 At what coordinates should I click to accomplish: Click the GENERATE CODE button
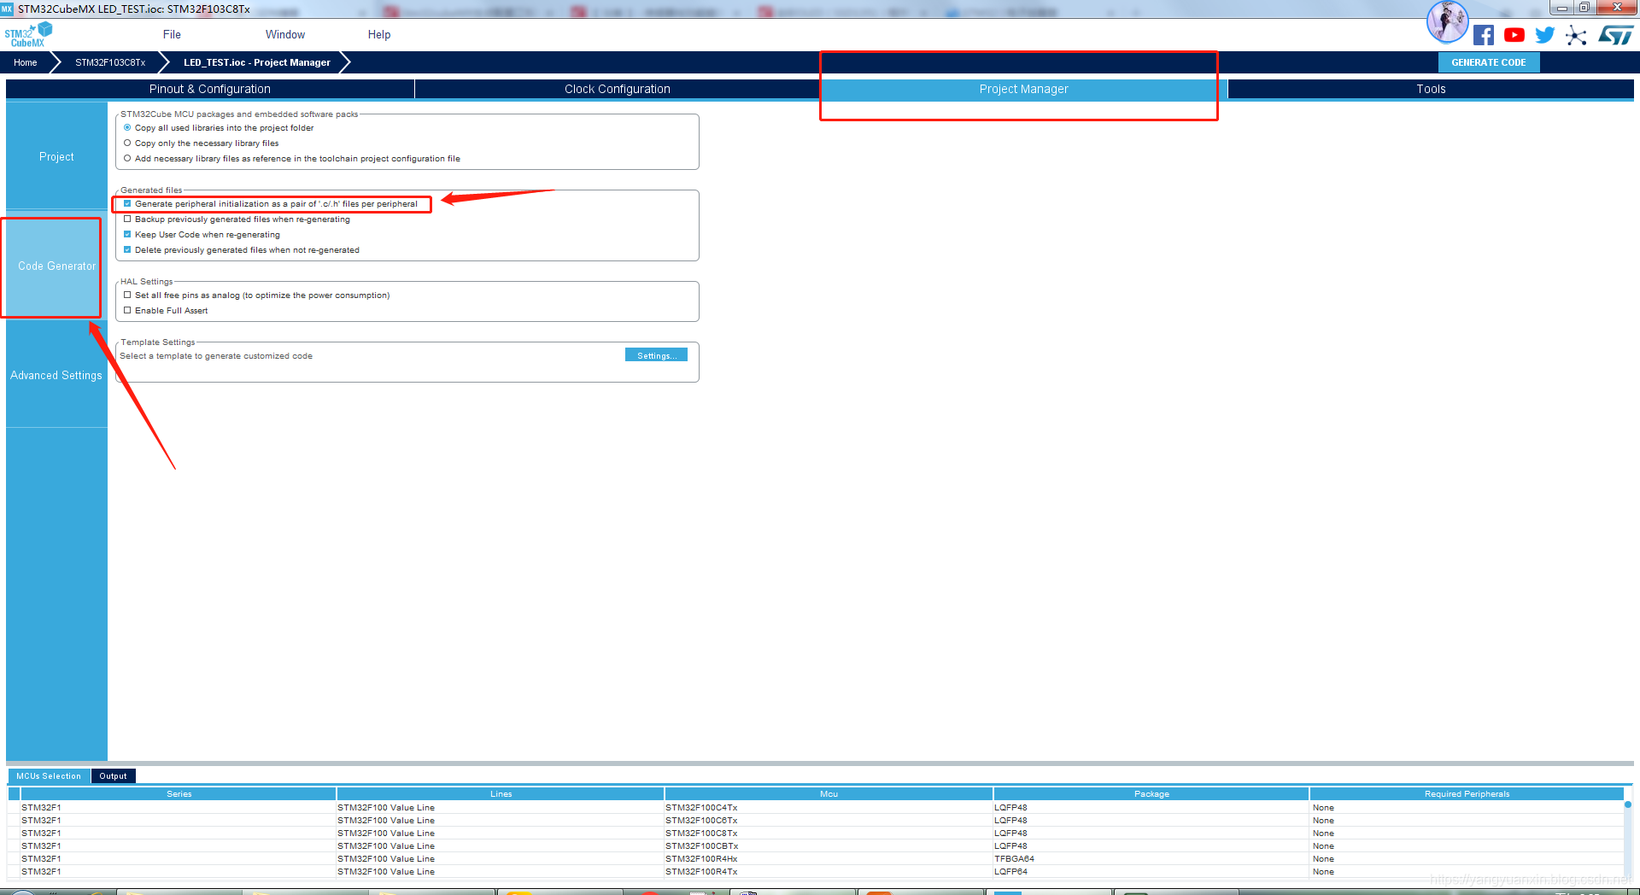coord(1489,62)
